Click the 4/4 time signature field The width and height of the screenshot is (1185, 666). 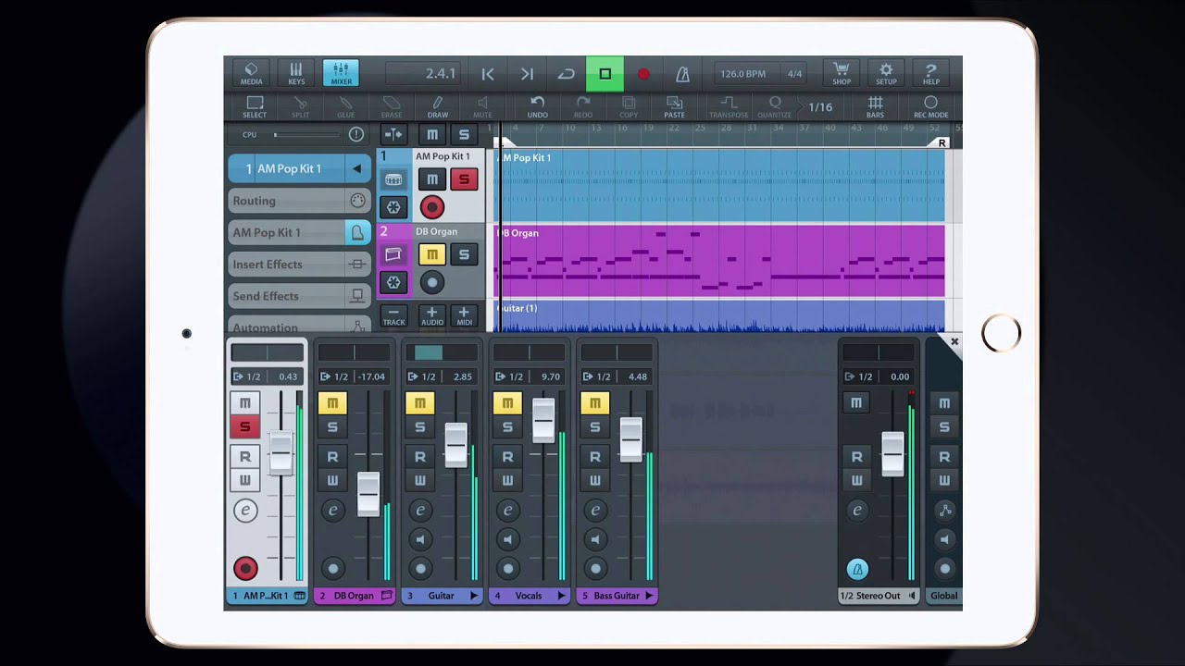(x=794, y=74)
